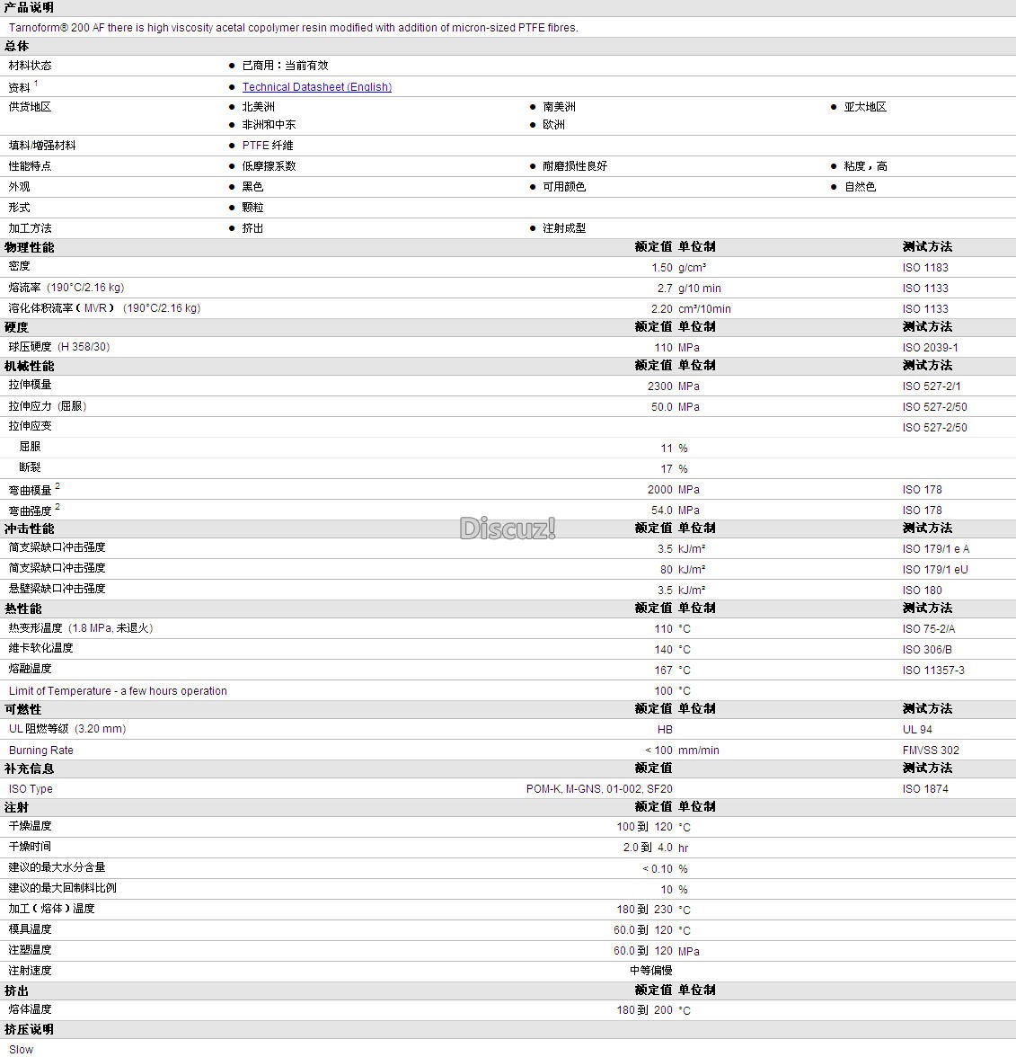This screenshot has width=1016, height=1057.
Task: Open the Technical Datasheet (English) link
Action: (x=316, y=87)
